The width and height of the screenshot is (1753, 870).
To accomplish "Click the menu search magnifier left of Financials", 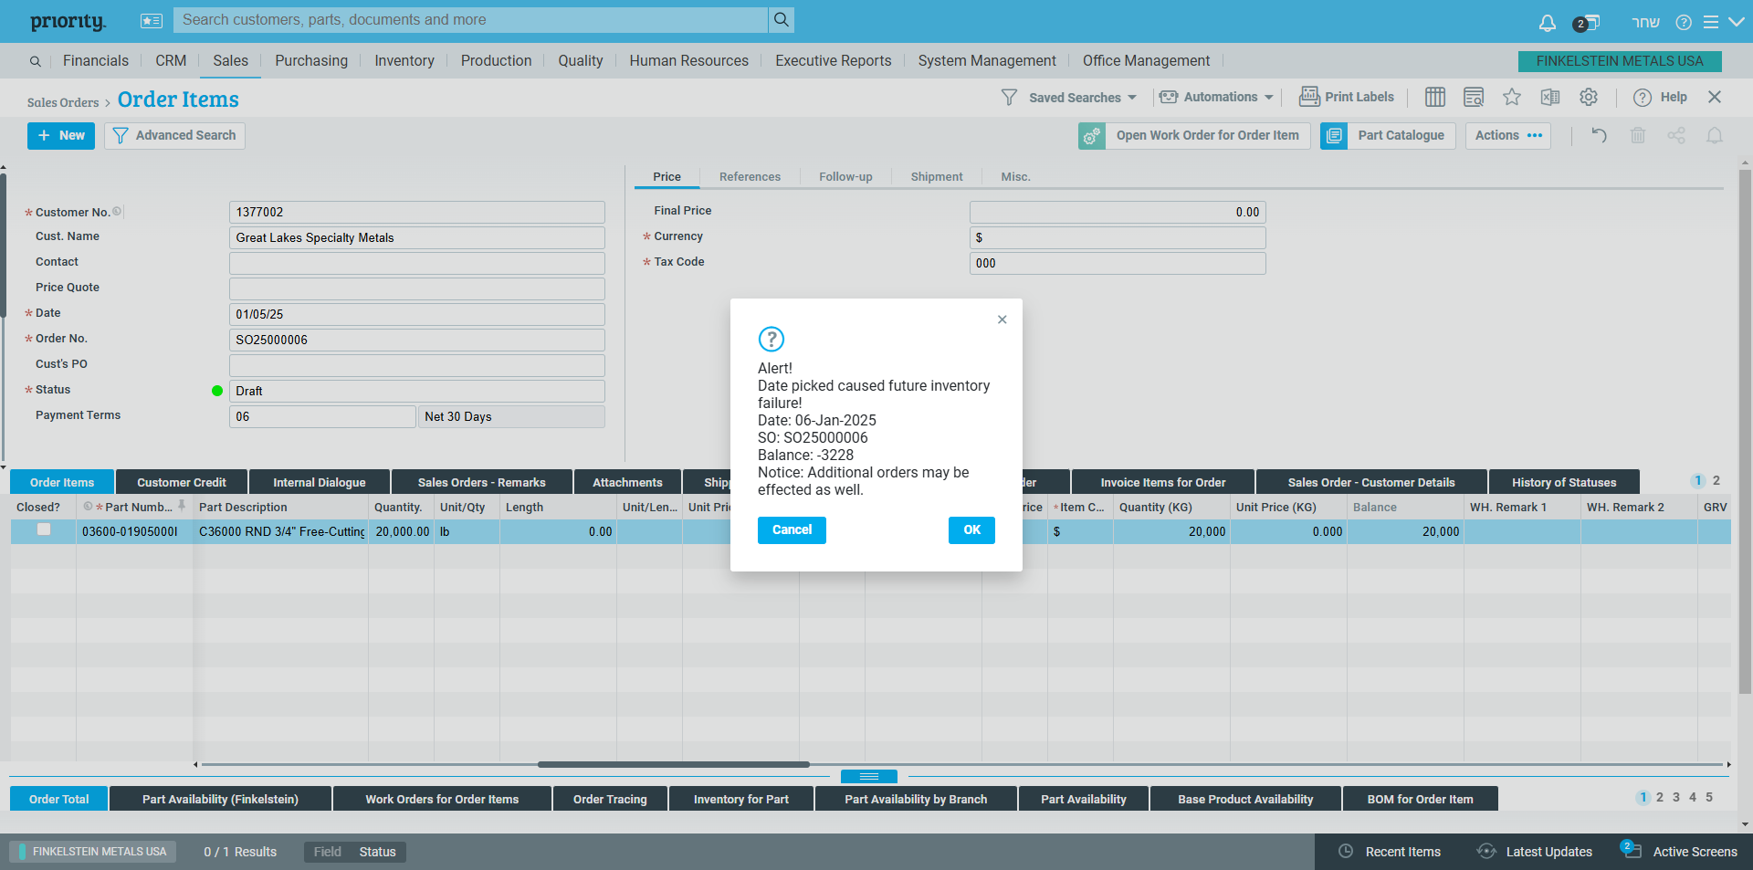I will (x=35, y=61).
